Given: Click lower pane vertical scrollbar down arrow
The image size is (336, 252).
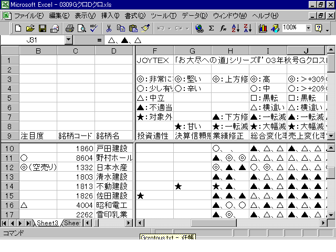Looking at the screenshot, I should pos(331,215).
